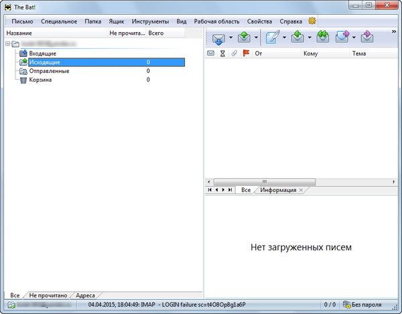The height and width of the screenshot is (314, 402).
Task: Collapse the account folder tree
Action: click(x=7, y=44)
